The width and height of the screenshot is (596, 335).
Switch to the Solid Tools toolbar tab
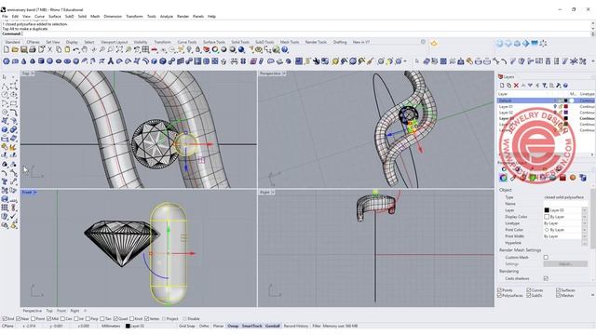tap(240, 42)
